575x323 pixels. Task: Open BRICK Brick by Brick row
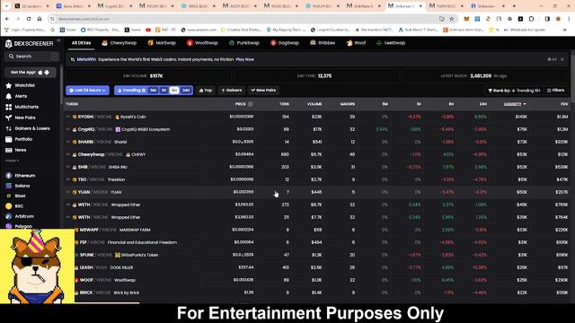pos(317,292)
